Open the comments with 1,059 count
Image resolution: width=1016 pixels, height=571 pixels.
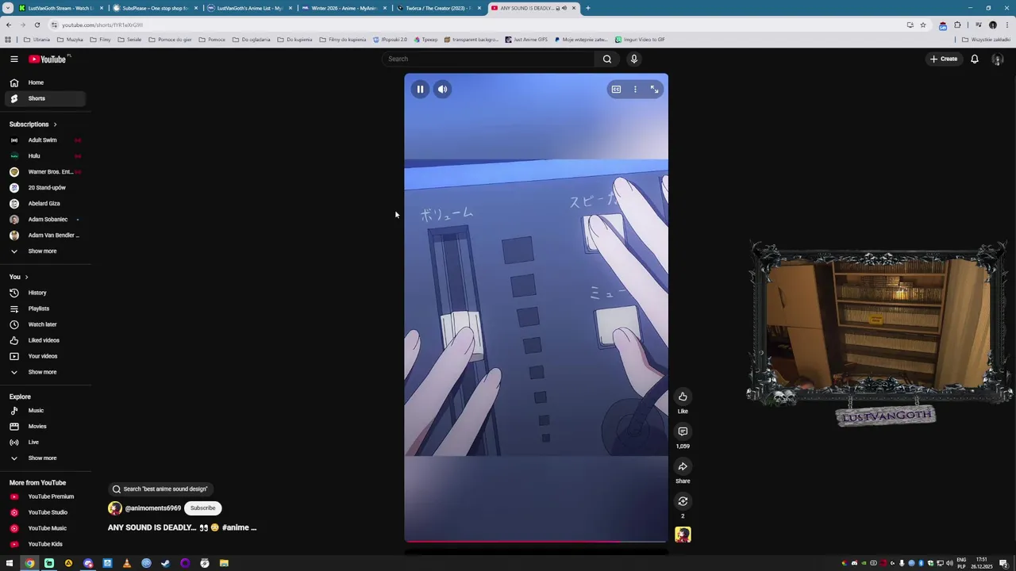tap(683, 431)
